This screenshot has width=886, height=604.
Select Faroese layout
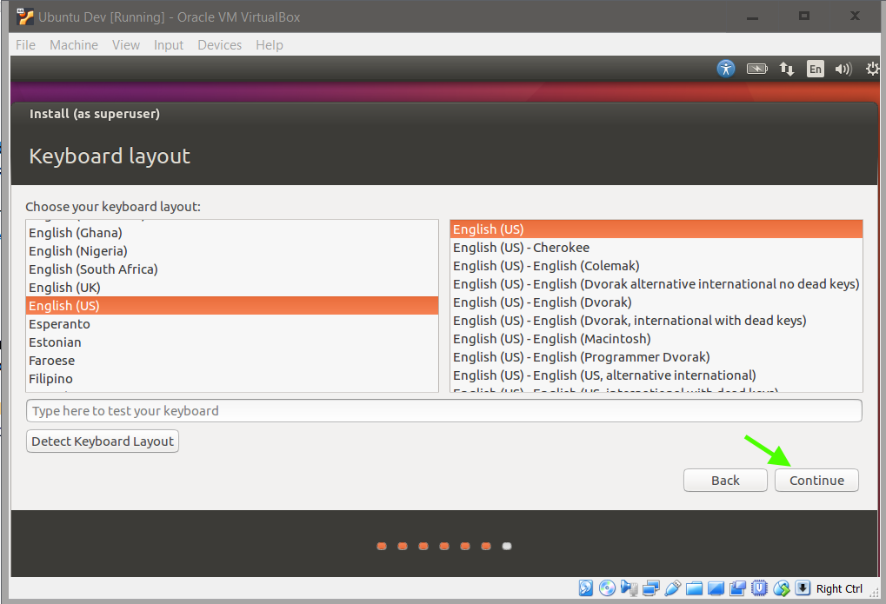click(232, 361)
